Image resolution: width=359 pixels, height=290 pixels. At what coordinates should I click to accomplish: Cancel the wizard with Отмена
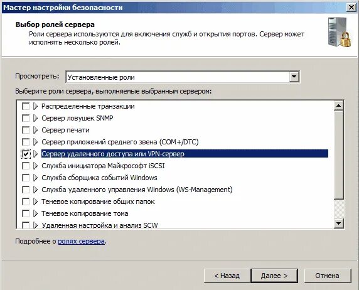[x=327, y=276]
